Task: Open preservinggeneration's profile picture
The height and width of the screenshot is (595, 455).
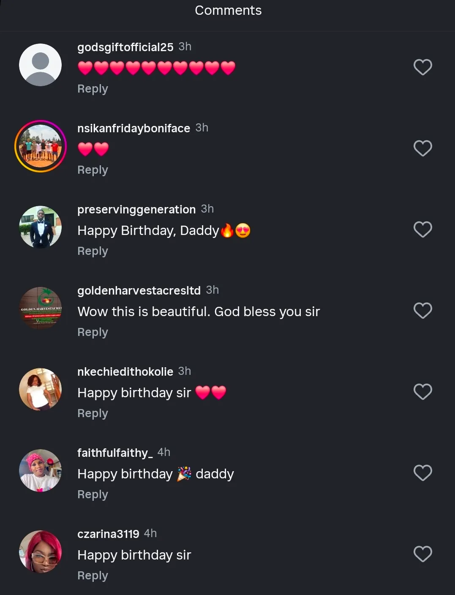Action: coord(41,227)
